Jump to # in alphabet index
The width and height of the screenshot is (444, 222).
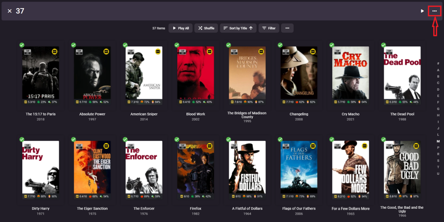[x=438, y=63]
